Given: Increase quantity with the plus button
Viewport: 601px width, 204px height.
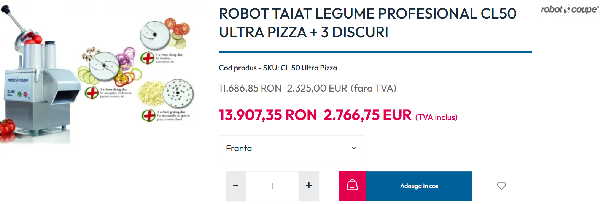Looking at the screenshot, I should click(309, 186).
